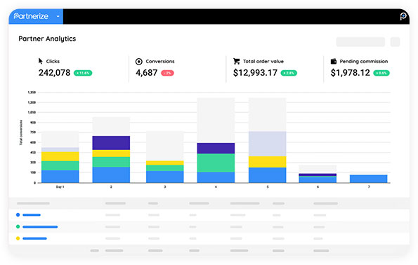The height and width of the screenshot is (265, 418).
Task: Open the partner link beside the green dot
Action: pyautogui.click(x=40, y=226)
